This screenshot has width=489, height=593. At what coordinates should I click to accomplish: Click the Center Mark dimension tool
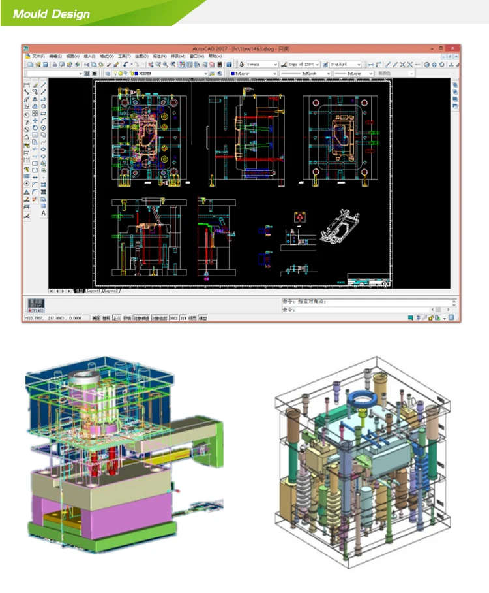[x=27, y=184]
